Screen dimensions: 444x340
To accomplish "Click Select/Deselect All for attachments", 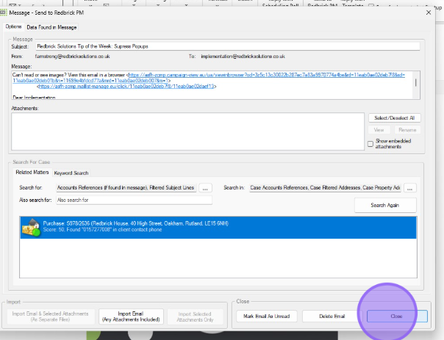I will 393,117.
